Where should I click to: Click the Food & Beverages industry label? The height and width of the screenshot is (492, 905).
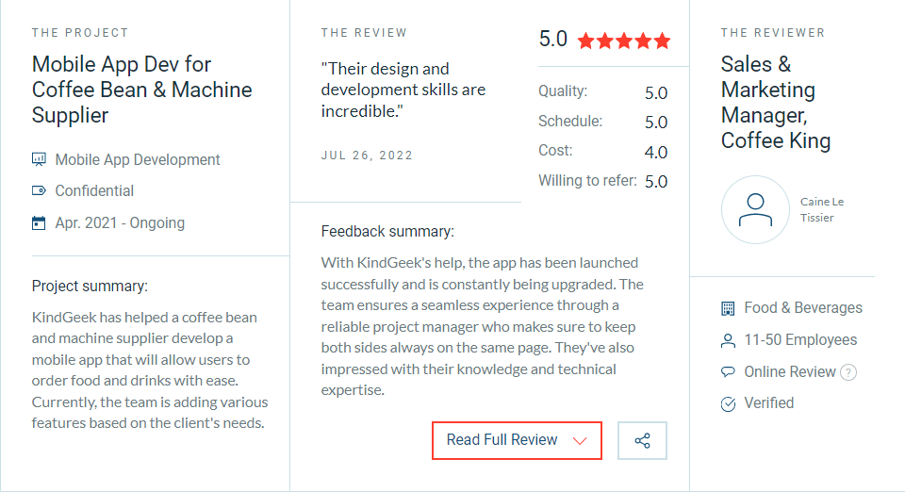pos(803,308)
